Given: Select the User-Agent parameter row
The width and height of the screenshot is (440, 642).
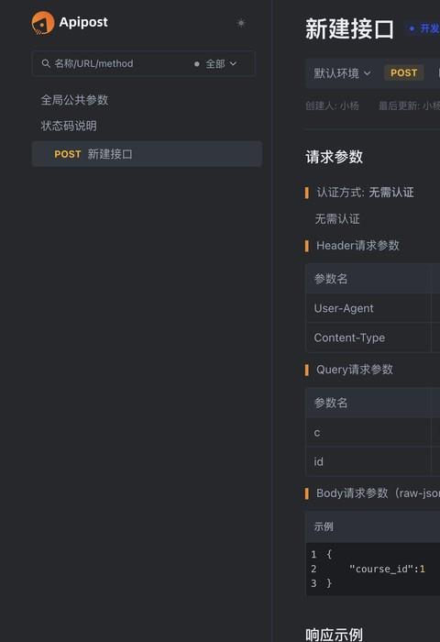Looking at the screenshot, I should 372,308.
